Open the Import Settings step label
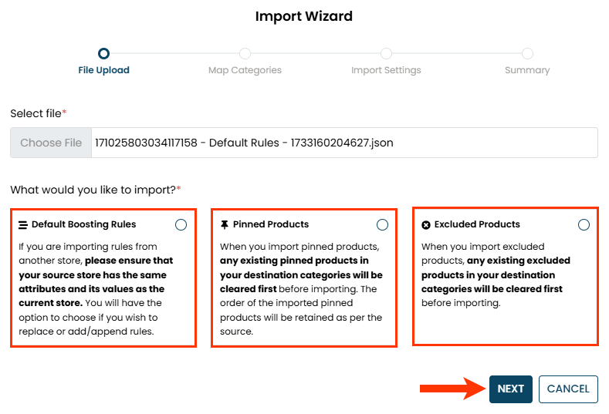609x414 pixels. [x=386, y=70]
